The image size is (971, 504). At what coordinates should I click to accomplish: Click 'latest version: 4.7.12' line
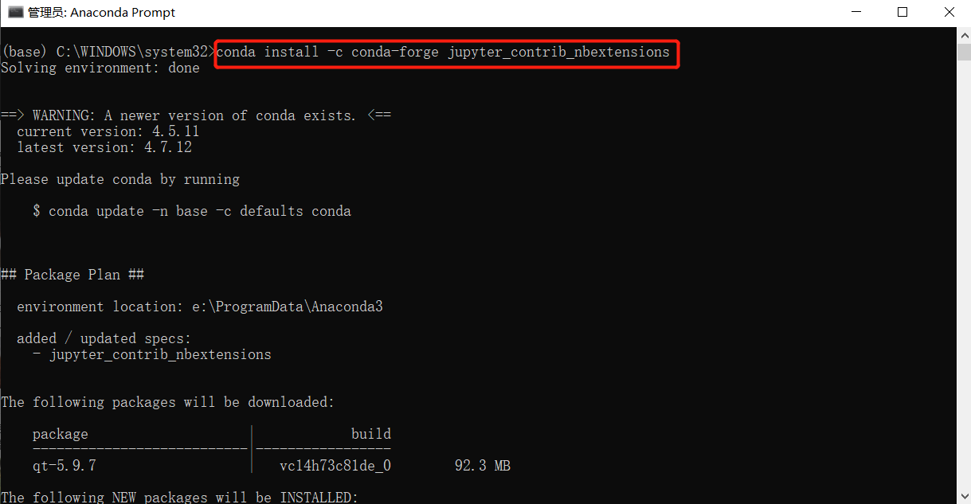pos(104,147)
